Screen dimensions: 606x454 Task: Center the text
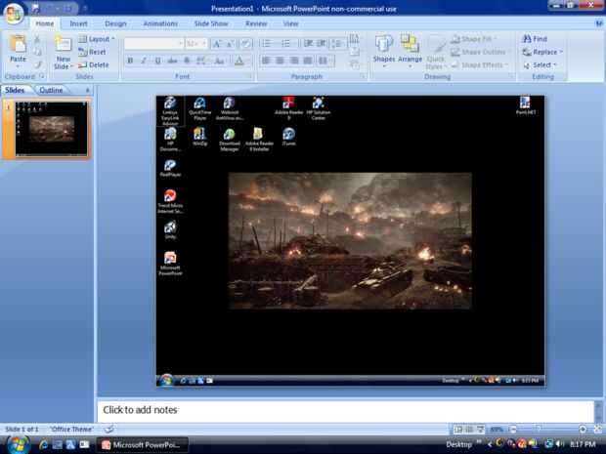[280, 61]
